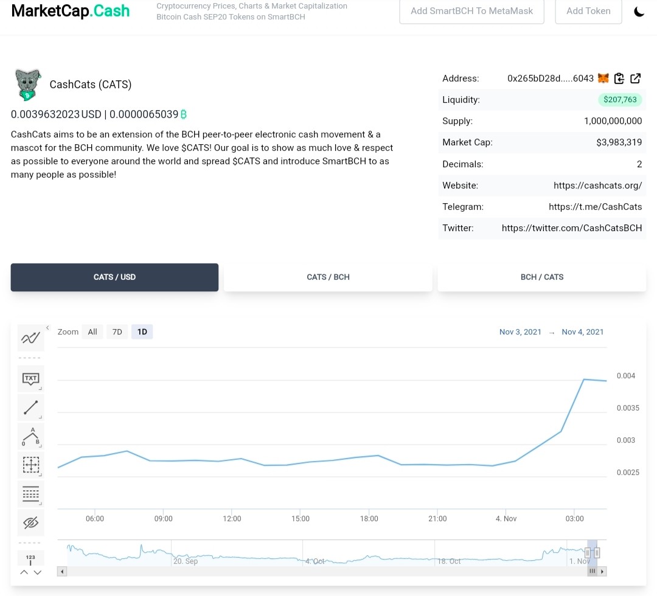Select the indicators line chart tool
This screenshot has height=596, width=657.
tap(30, 338)
